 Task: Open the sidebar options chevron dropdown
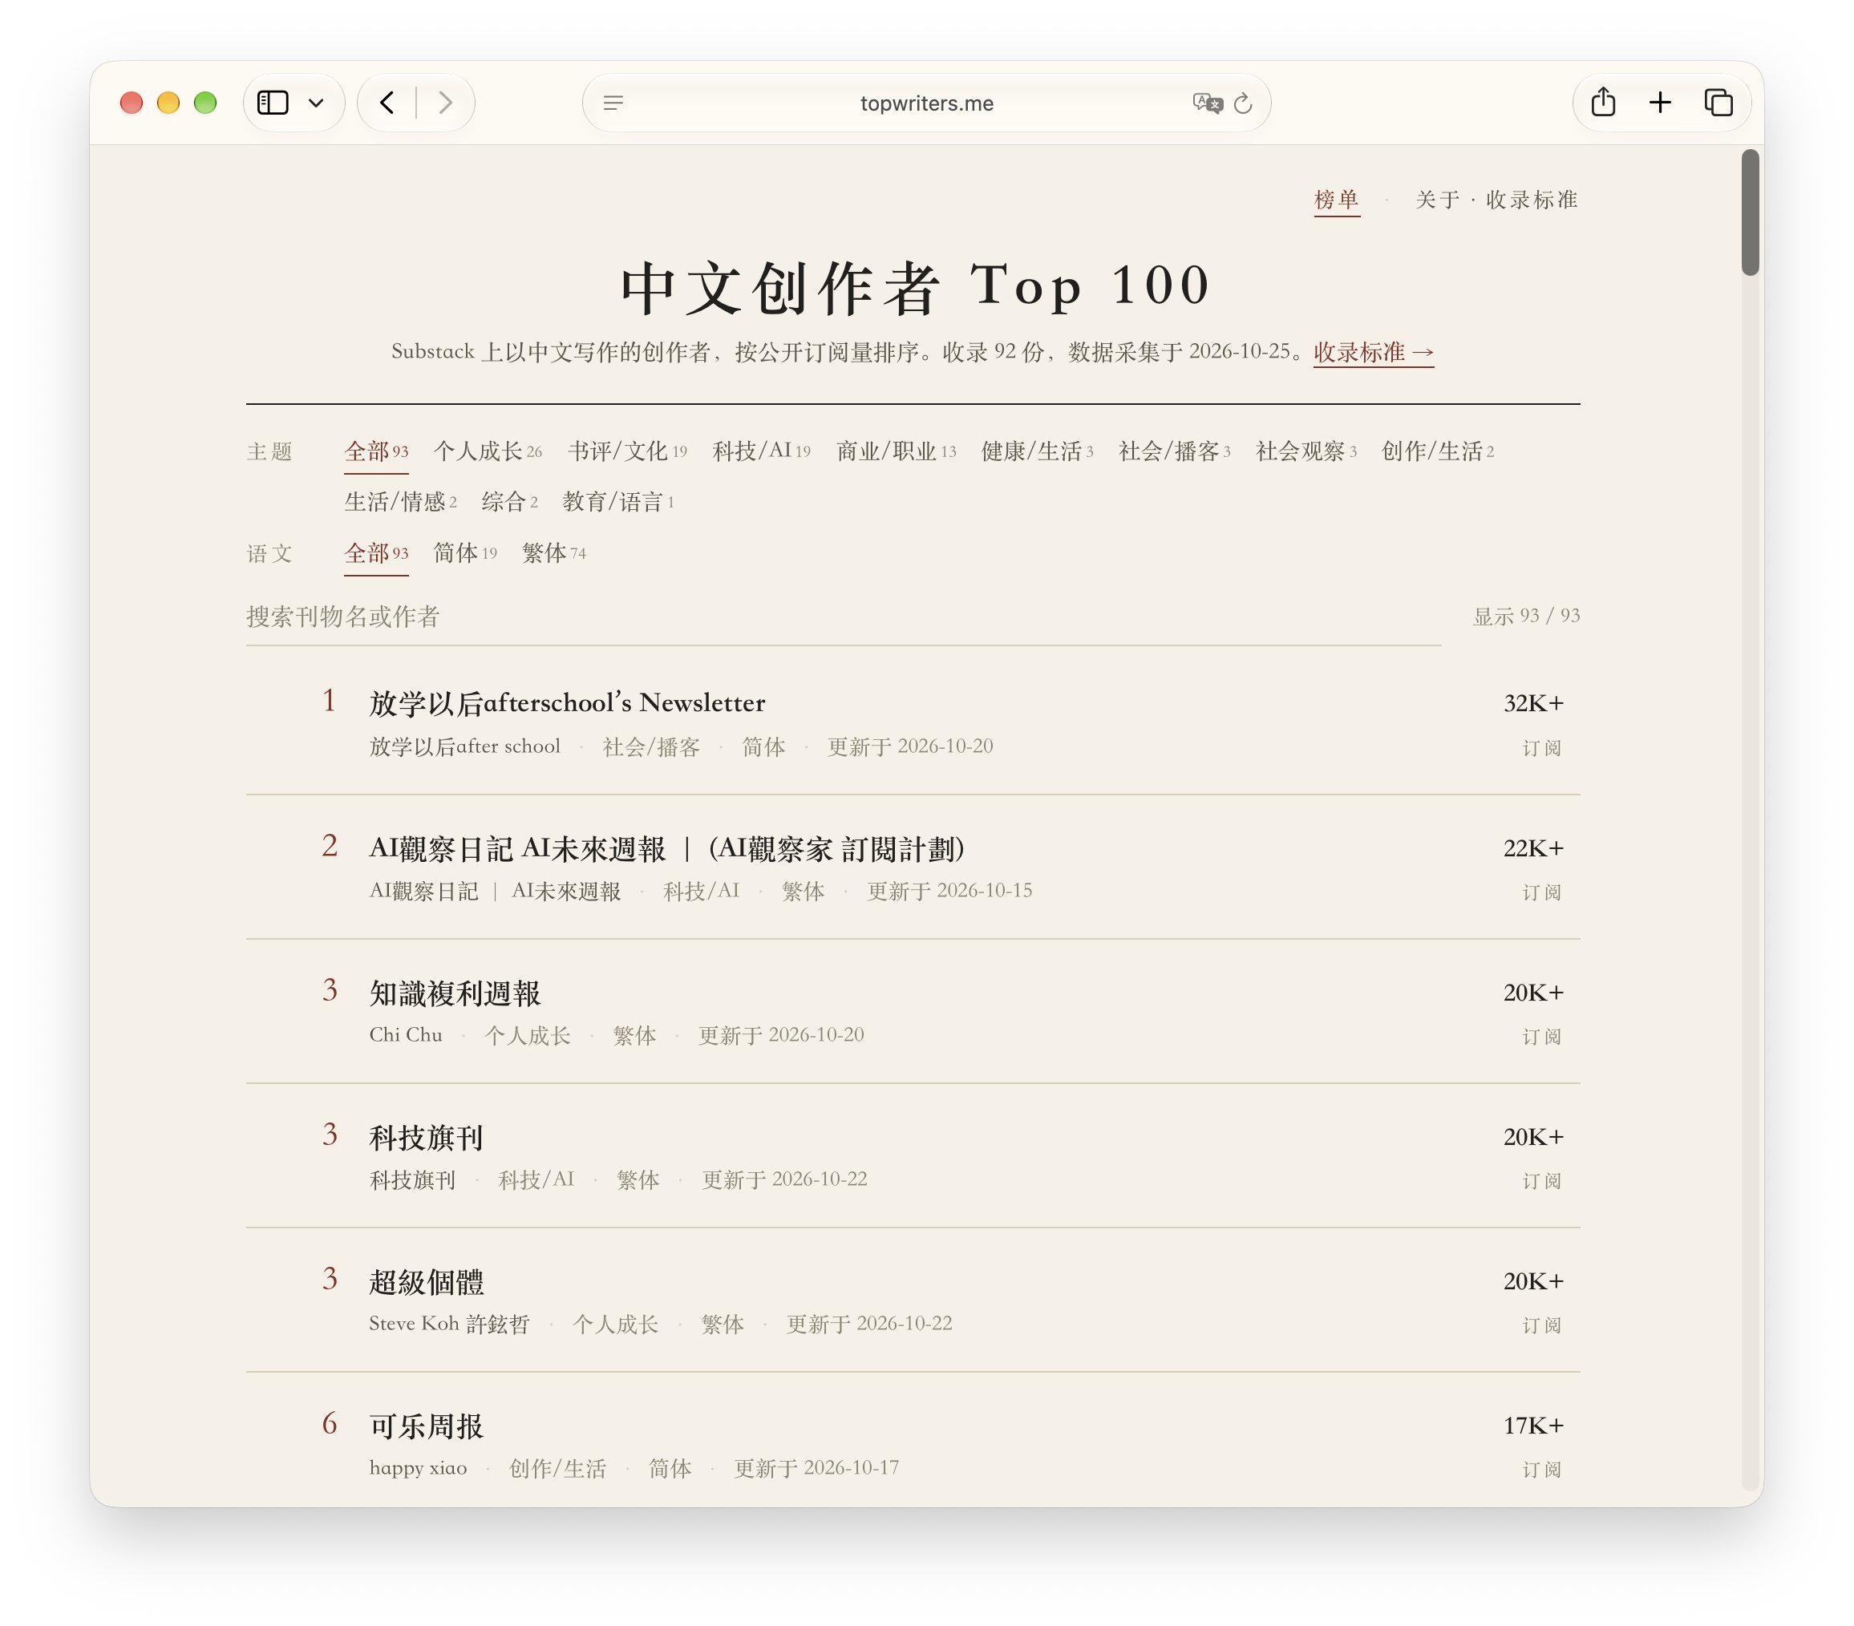[316, 103]
